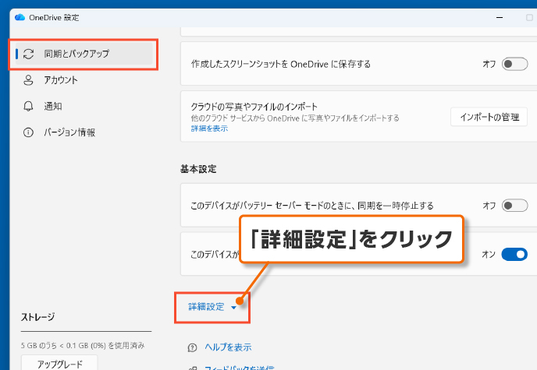Switch to the 通知 page

(53, 106)
